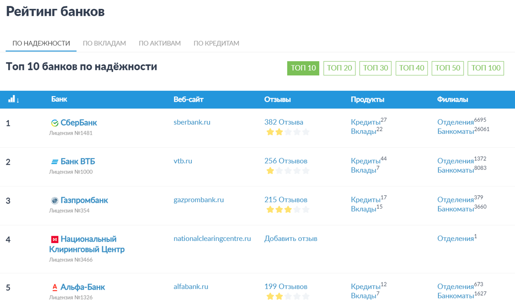Image resolution: width=515 pixels, height=300 pixels.
Task: Click the Рейтинг банков page heading
Action: click(55, 12)
